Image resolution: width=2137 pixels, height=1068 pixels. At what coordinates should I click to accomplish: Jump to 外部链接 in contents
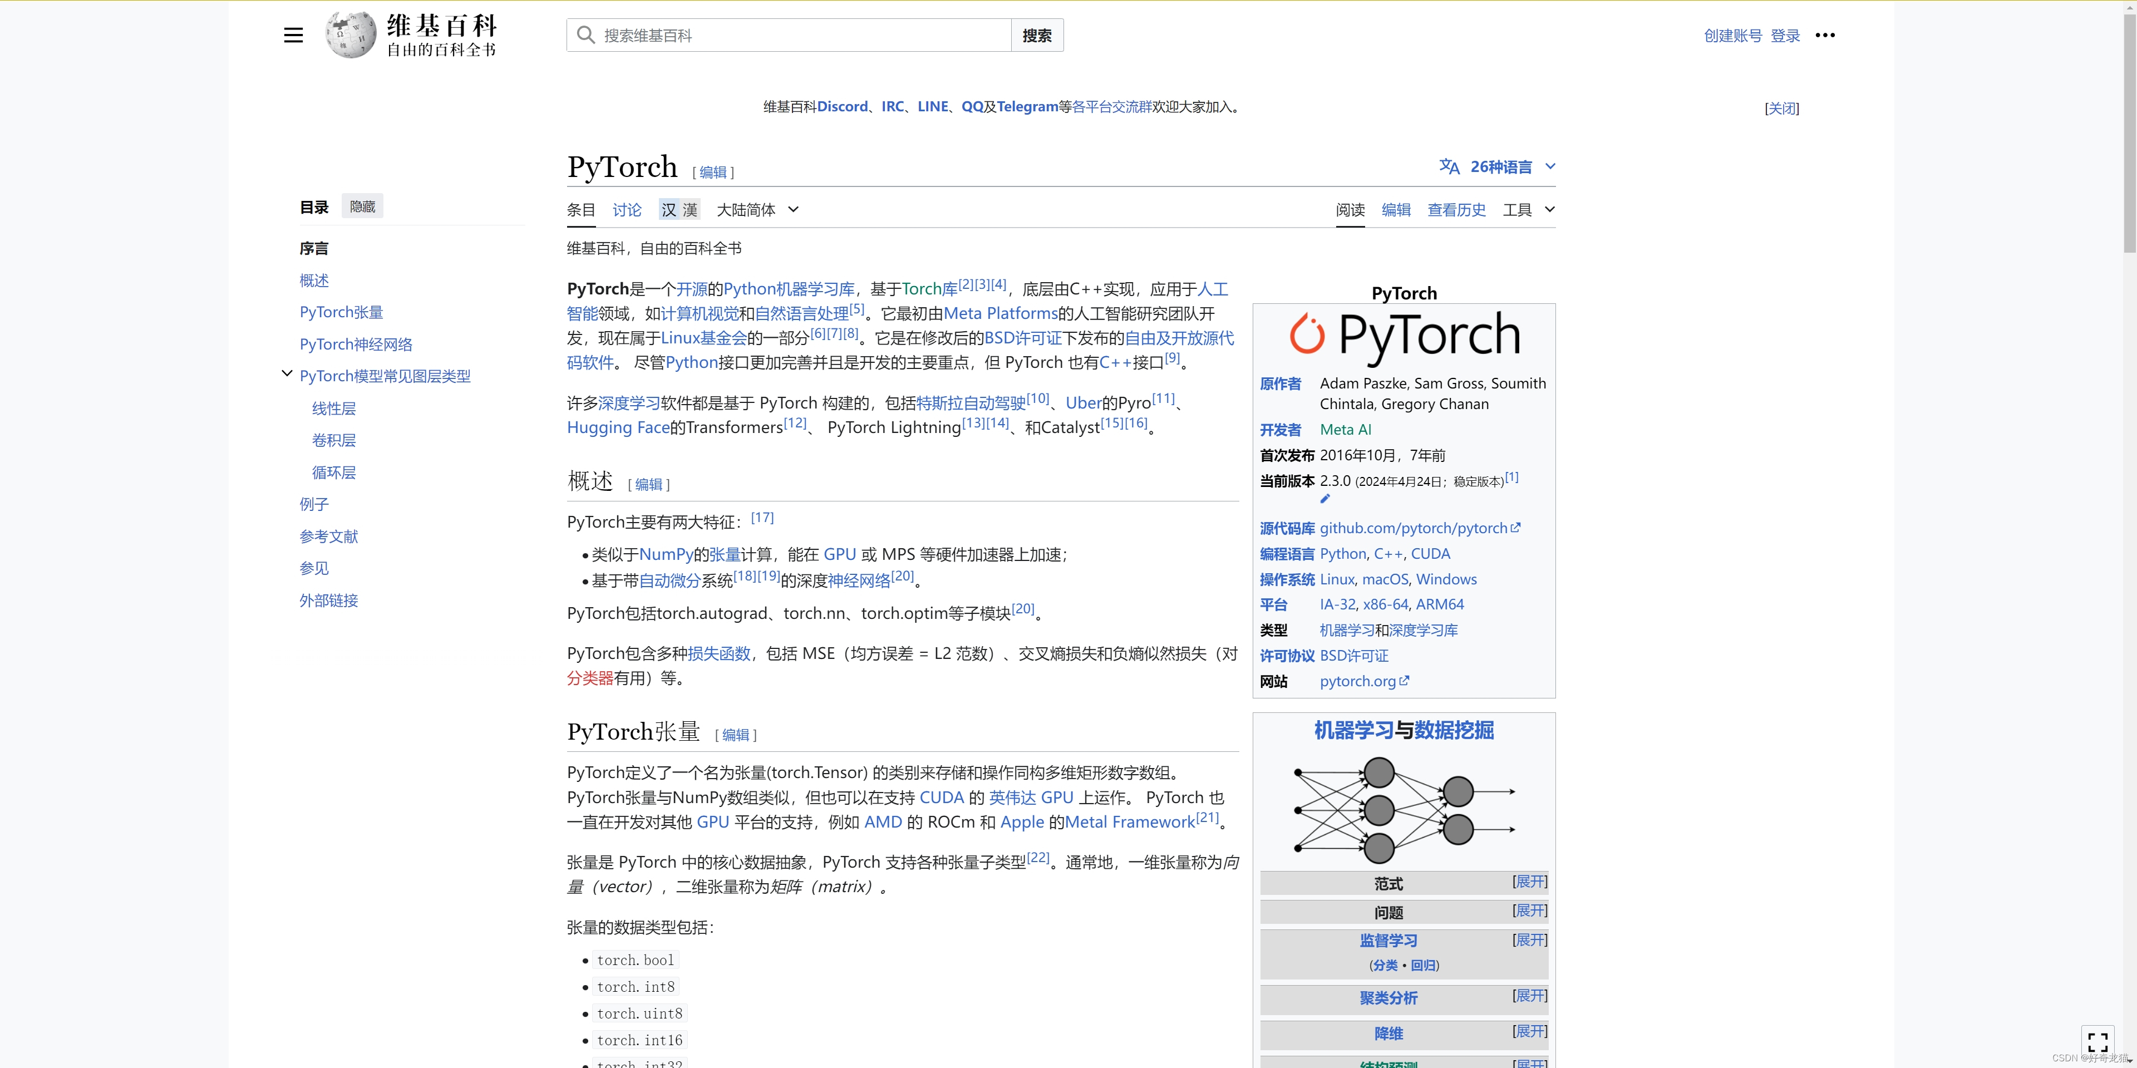pos(328,600)
